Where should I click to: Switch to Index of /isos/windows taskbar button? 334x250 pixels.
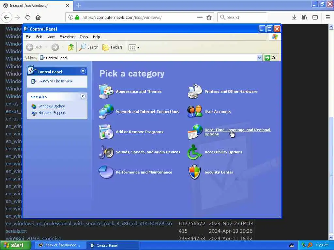tap(60, 245)
